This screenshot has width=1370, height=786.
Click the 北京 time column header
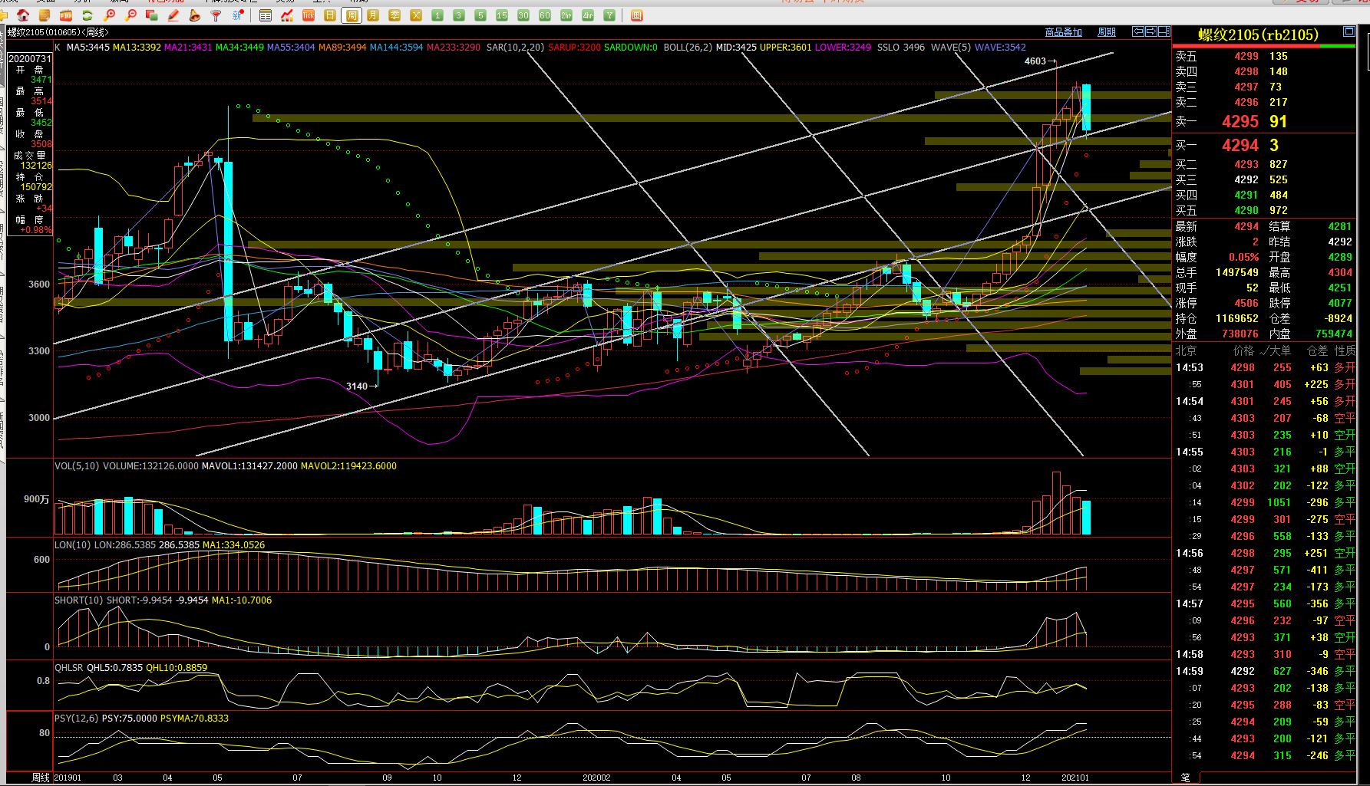[1186, 351]
